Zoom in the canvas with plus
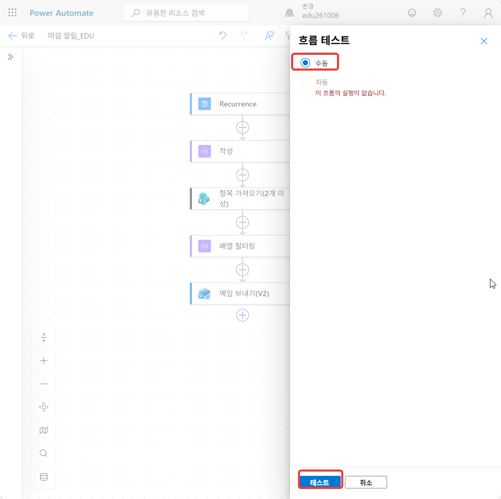501x499 pixels. coord(44,361)
